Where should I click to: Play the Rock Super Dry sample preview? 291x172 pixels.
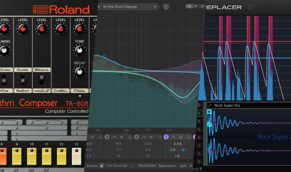(209, 112)
